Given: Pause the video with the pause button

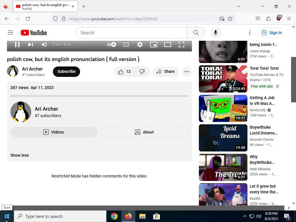Looking at the screenshot, I should coord(17,45).
